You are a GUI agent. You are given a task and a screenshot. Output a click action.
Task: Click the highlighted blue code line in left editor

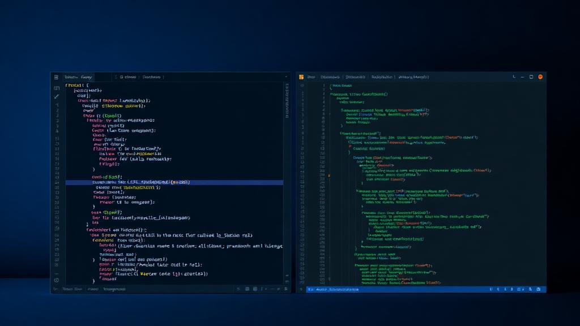point(174,182)
